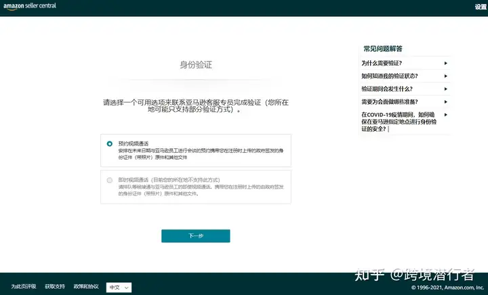Click the Amazon Seller Central logo
Image resolution: width=488 pixels, height=295 pixels.
[30, 6]
